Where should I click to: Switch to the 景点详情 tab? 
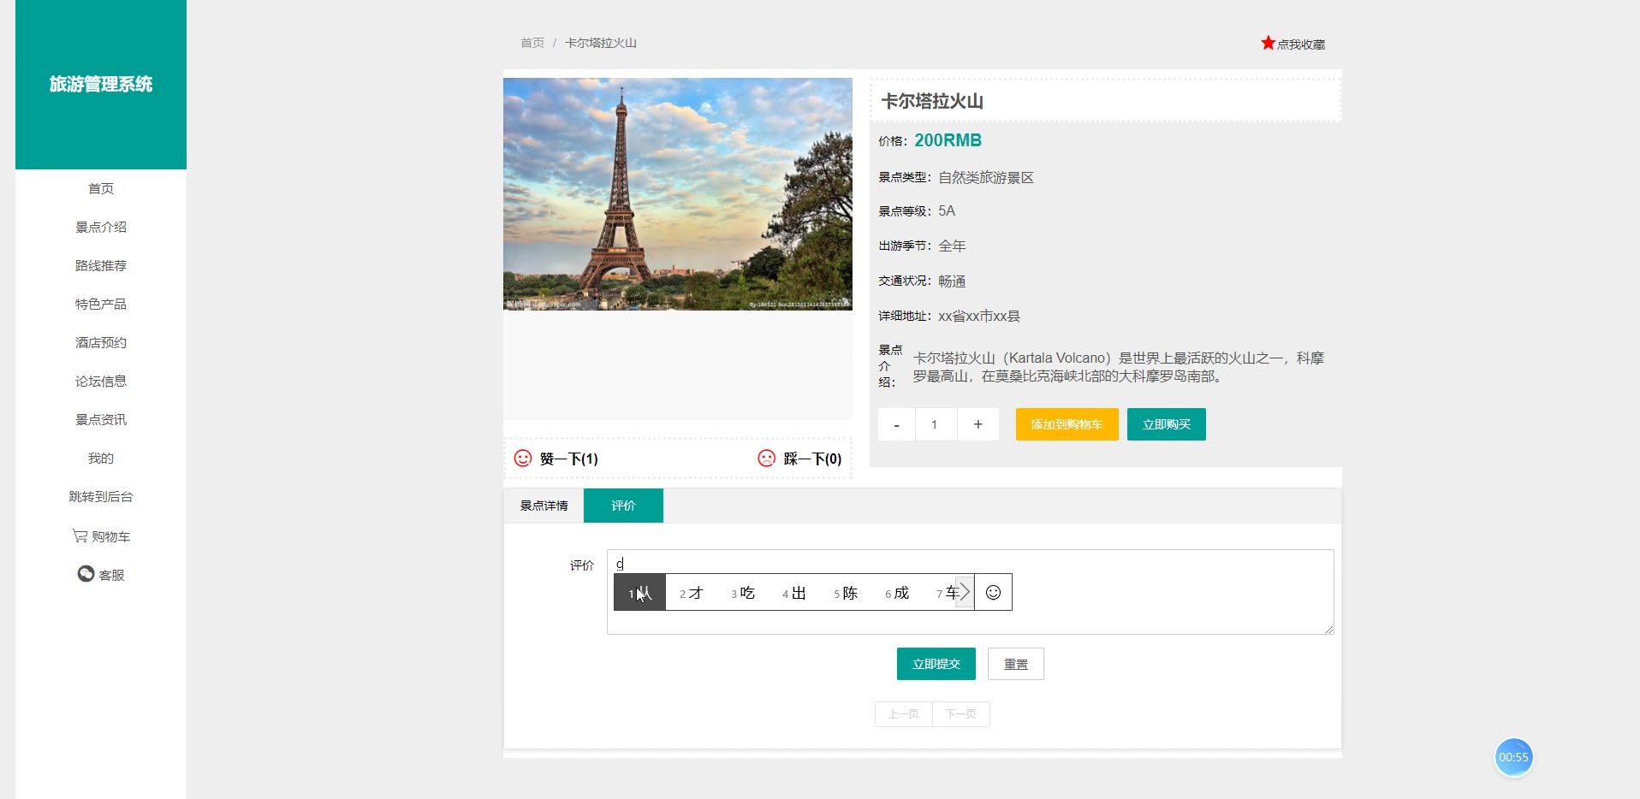coord(544,506)
